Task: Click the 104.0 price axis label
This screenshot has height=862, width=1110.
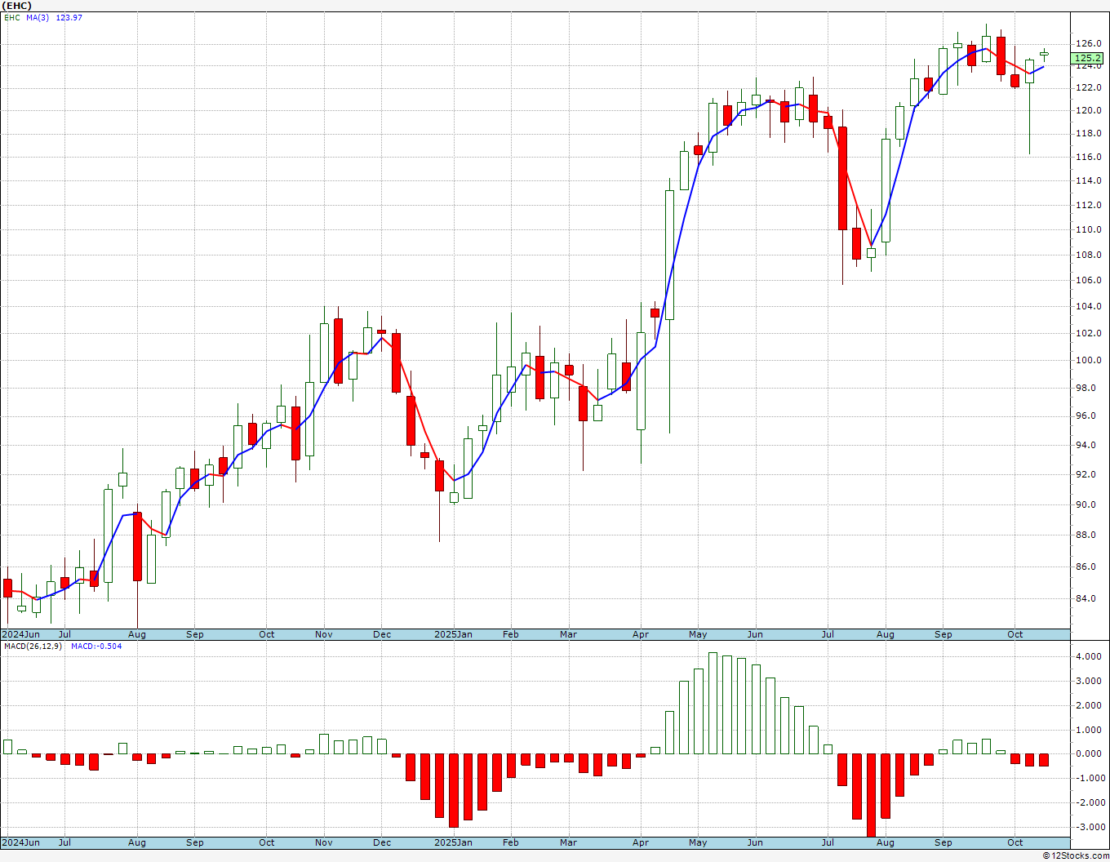Action: (x=1089, y=307)
